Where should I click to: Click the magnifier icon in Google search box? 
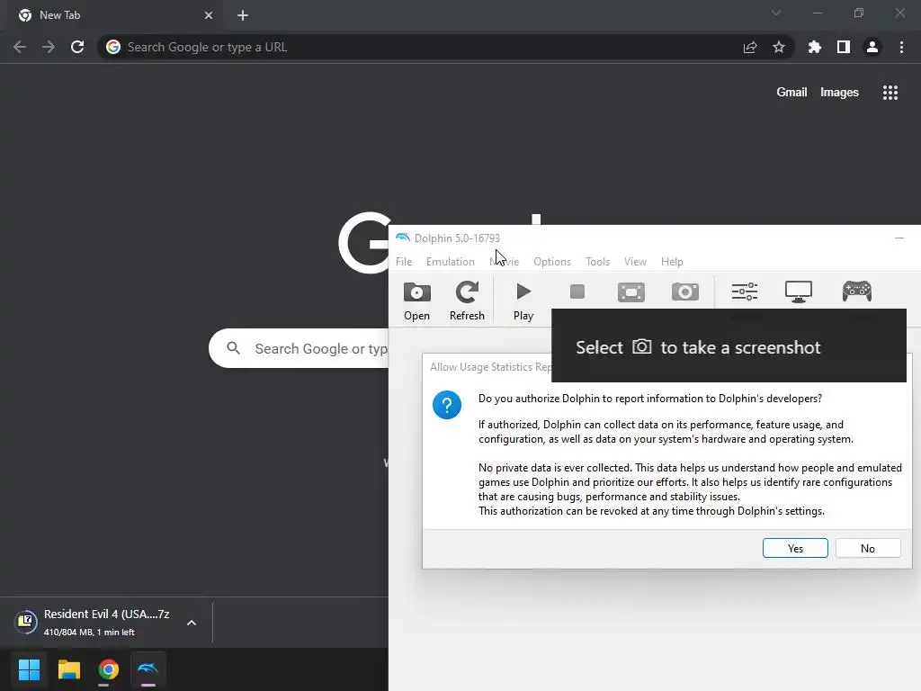tap(233, 348)
